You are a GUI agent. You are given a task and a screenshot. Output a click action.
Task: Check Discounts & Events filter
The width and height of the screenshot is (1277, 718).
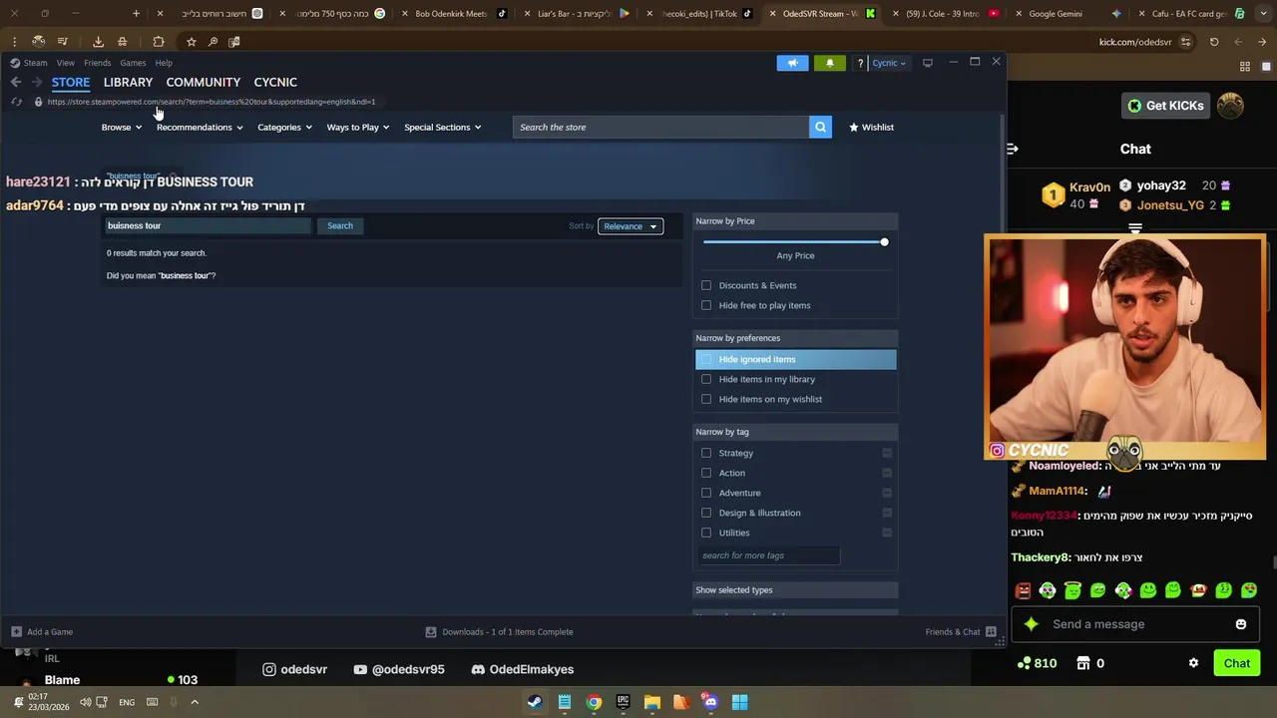pos(706,285)
